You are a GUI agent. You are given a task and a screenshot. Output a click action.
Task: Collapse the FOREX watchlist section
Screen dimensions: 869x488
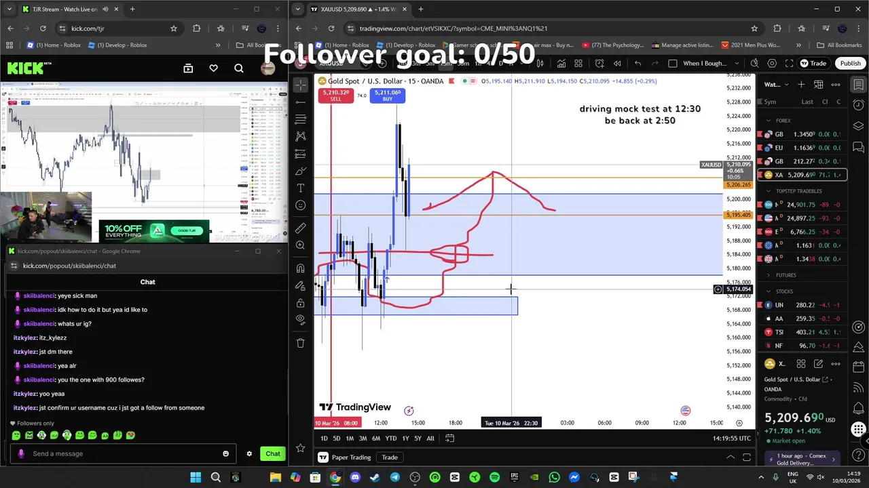click(769, 121)
